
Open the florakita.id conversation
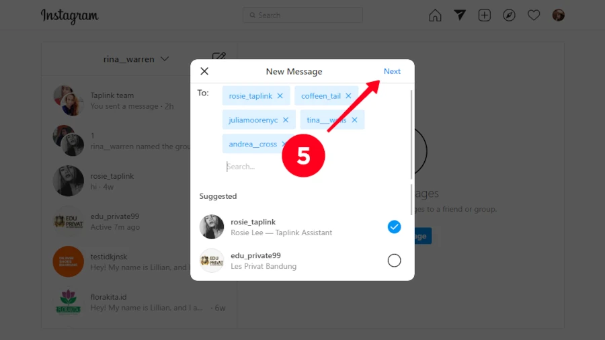coord(139,302)
